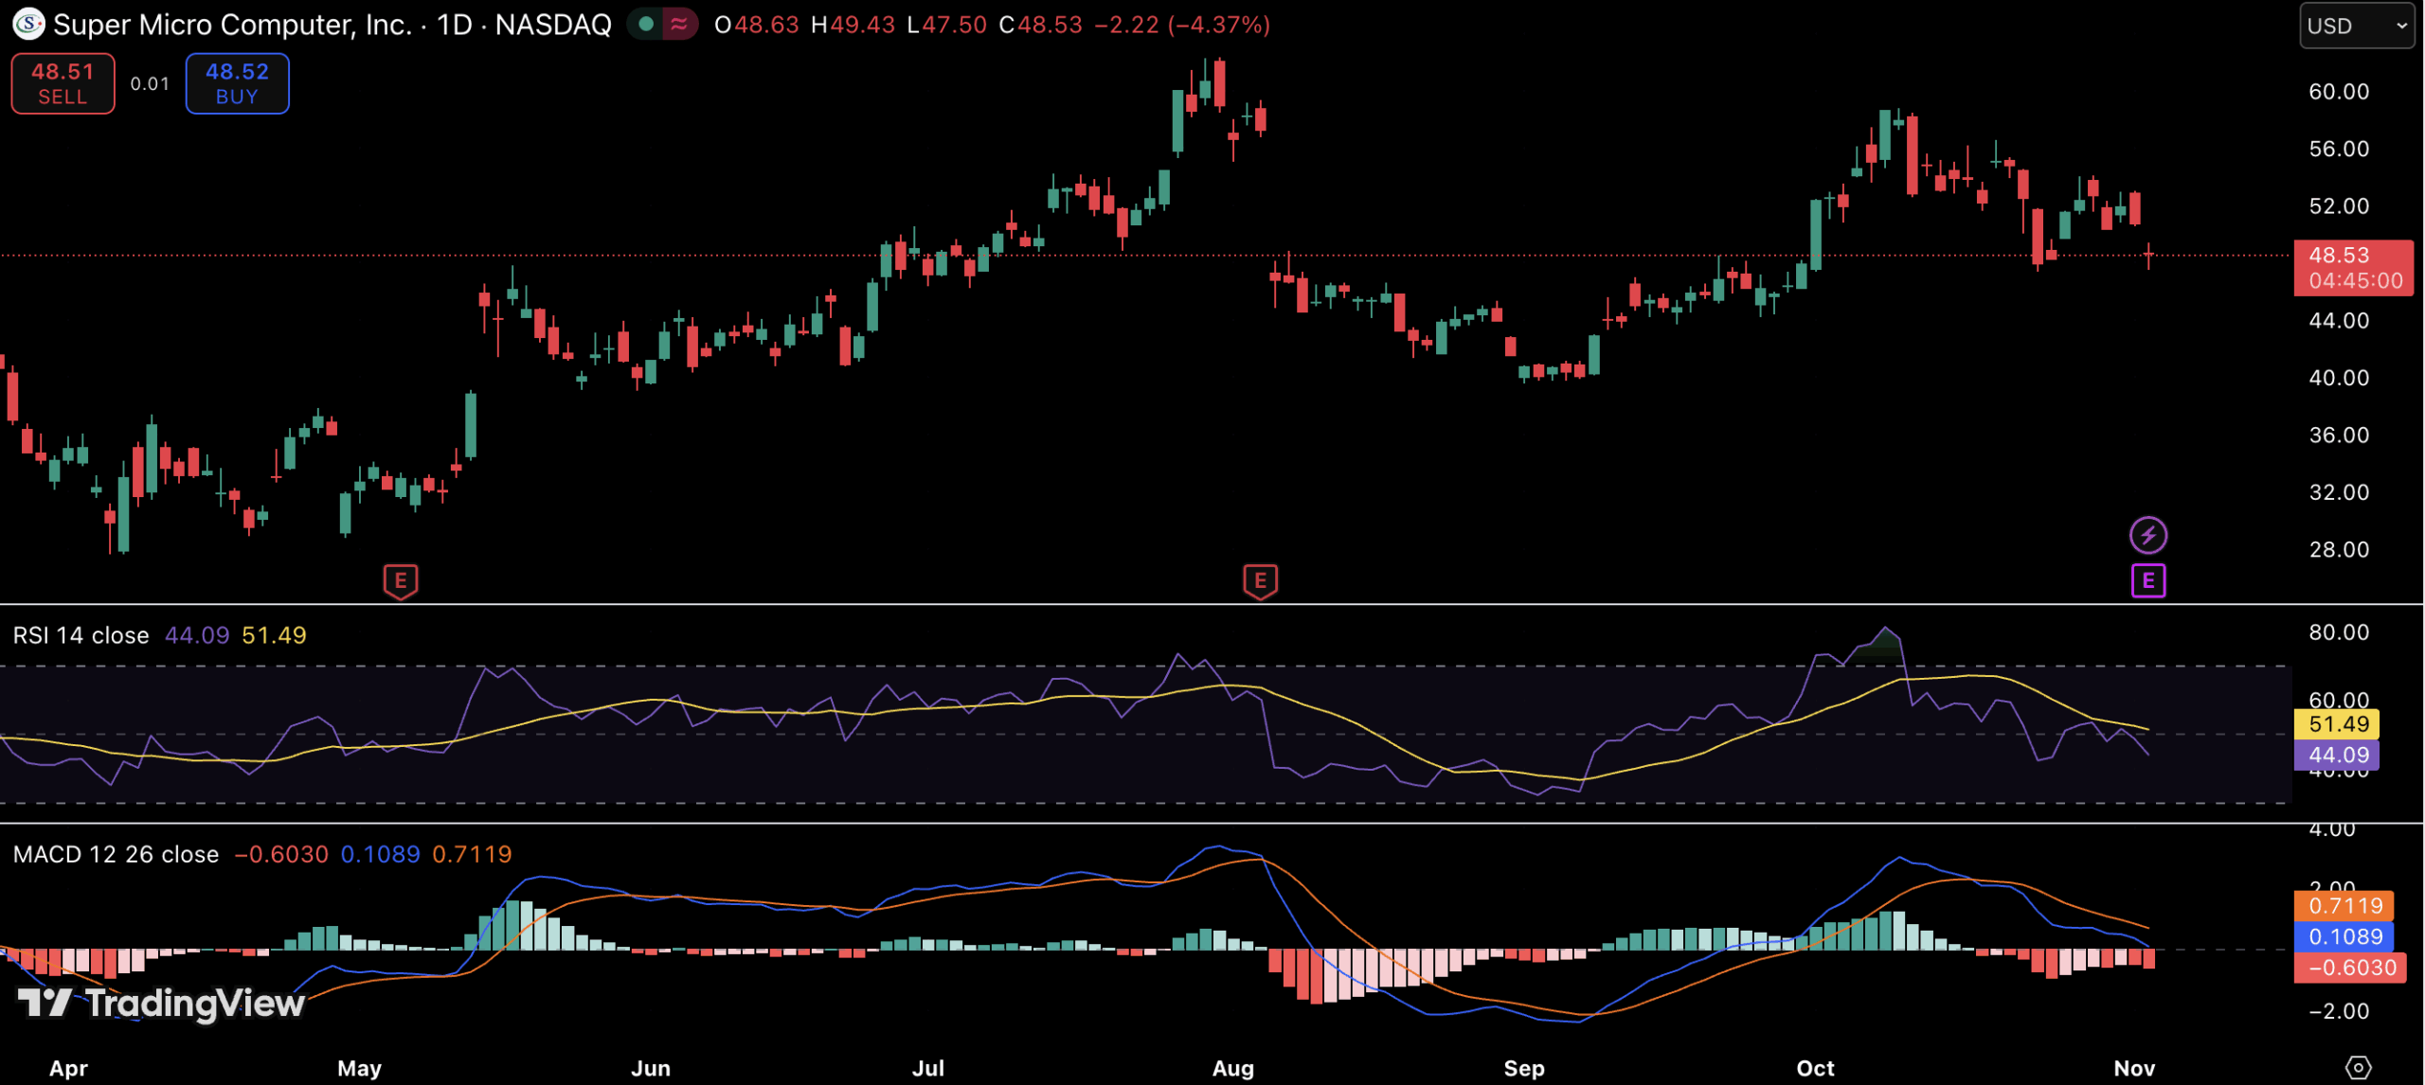
Task: Click the Super Micro Computer logo icon
Action: pyautogui.click(x=28, y=24)
